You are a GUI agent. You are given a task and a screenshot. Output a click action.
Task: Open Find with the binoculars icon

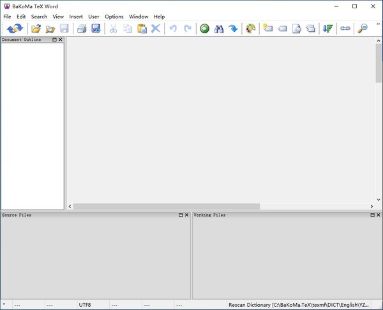pyautogui.click(x=219, y=29)
